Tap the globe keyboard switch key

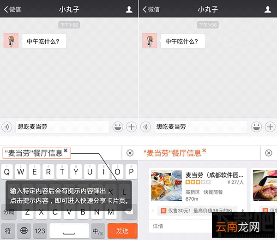(x=24, y=231)
